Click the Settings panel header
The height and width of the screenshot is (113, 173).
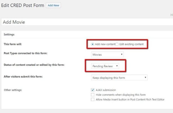pos(9,34)
